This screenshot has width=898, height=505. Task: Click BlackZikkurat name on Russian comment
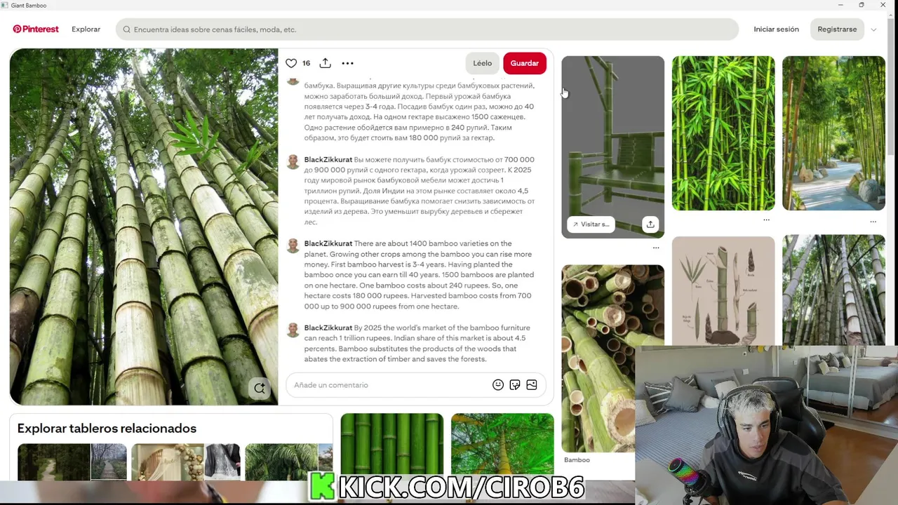pyautogui.click(x=328, y=159)
